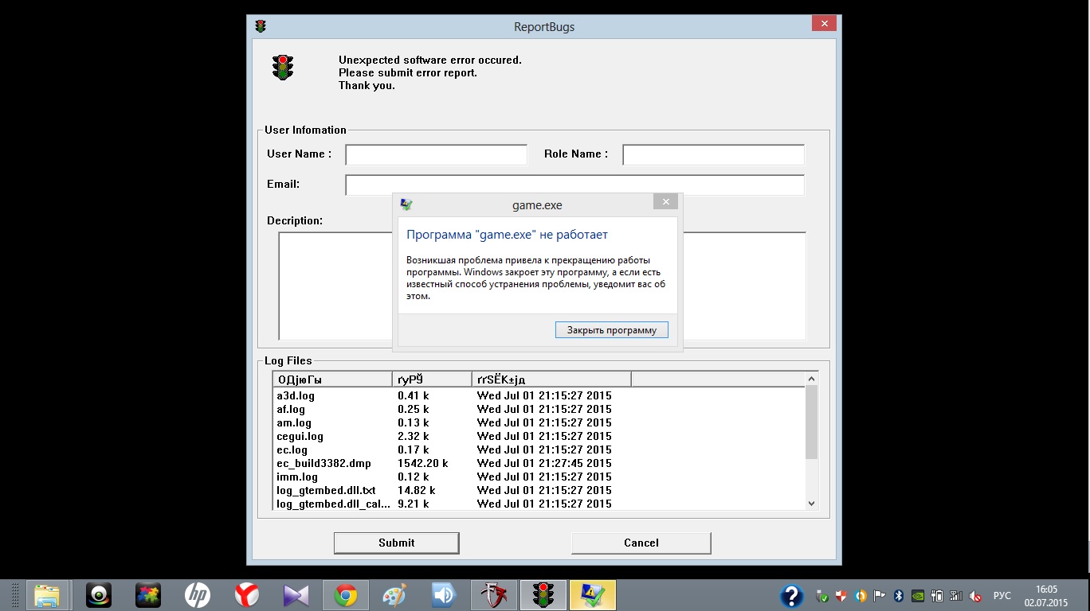Screen dimensions: 1090x611
Task: Click the 2.32 k size value
Action: tap(413, 436)
